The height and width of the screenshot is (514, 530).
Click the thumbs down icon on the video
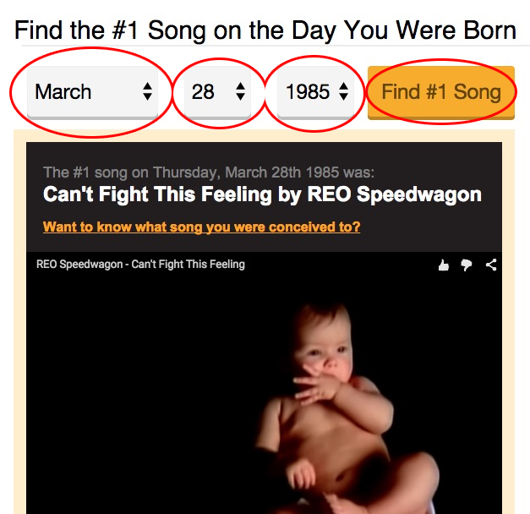(x=466, y=265)
